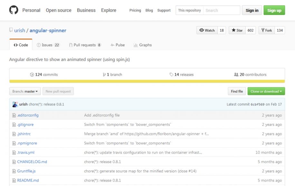Image resolution: width=295 pixels, height=186 pixels.
Task: View contributors via the people icon
Action: click(236, 74)
